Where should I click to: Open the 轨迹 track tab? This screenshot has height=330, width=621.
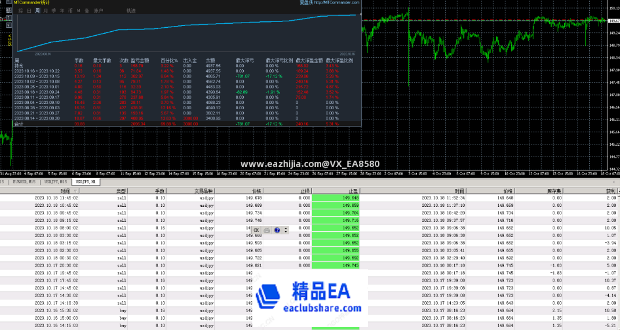click(x=131, y=10)
